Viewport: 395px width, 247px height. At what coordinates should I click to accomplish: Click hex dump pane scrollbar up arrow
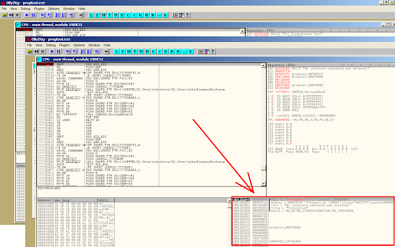click(229, 201)
